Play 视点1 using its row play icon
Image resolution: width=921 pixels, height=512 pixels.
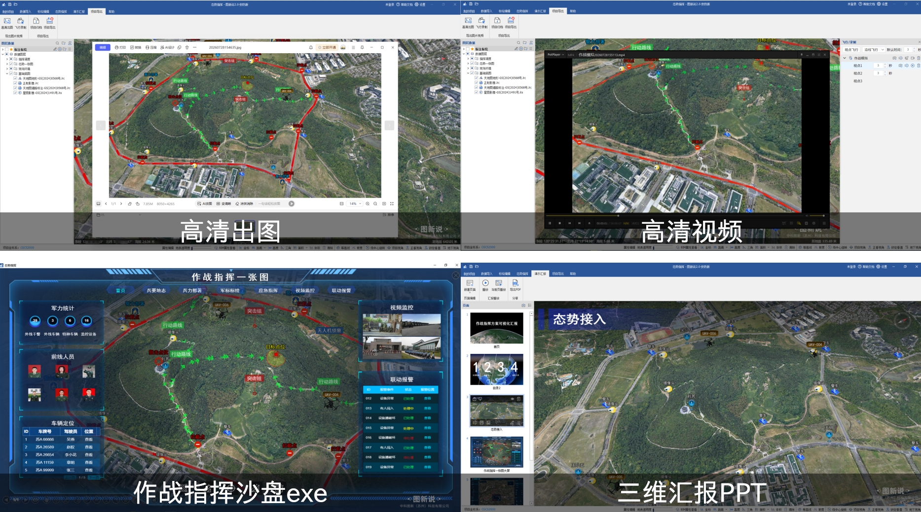coord(912,66)
